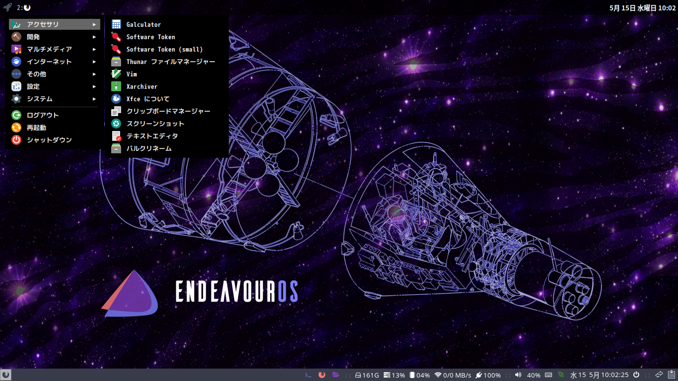Choose シャットダウン to shut down
The image size is (678, 381).
(x=55, y=140)
